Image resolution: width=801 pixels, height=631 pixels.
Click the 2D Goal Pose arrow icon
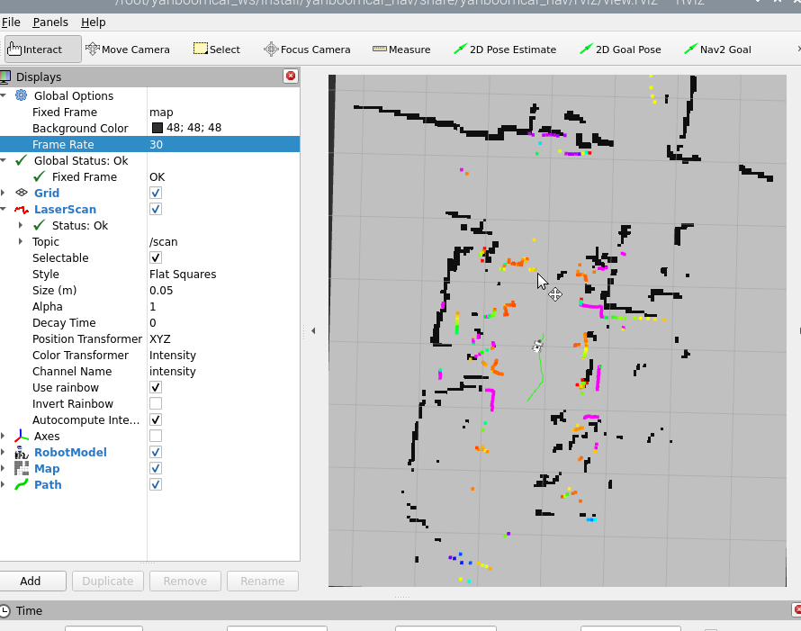point(587,49)
